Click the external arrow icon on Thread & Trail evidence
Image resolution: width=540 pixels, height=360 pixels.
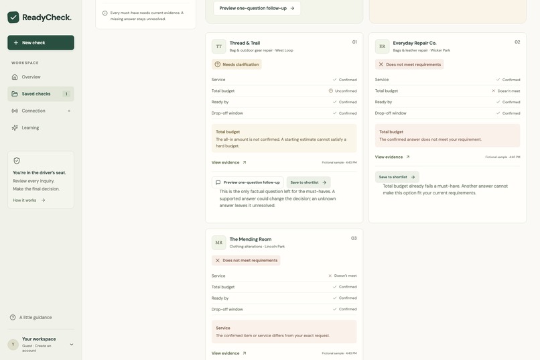point(244,162)
